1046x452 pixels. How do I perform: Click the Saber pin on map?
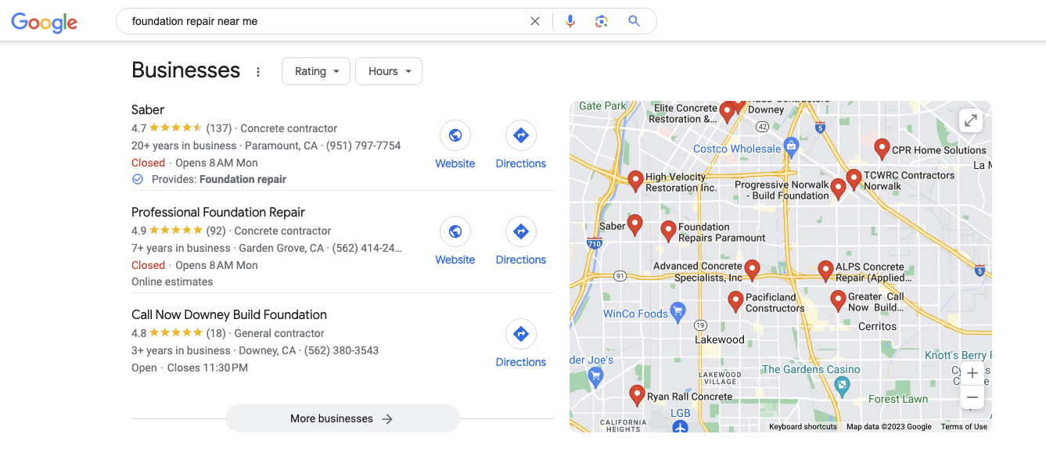634,225
